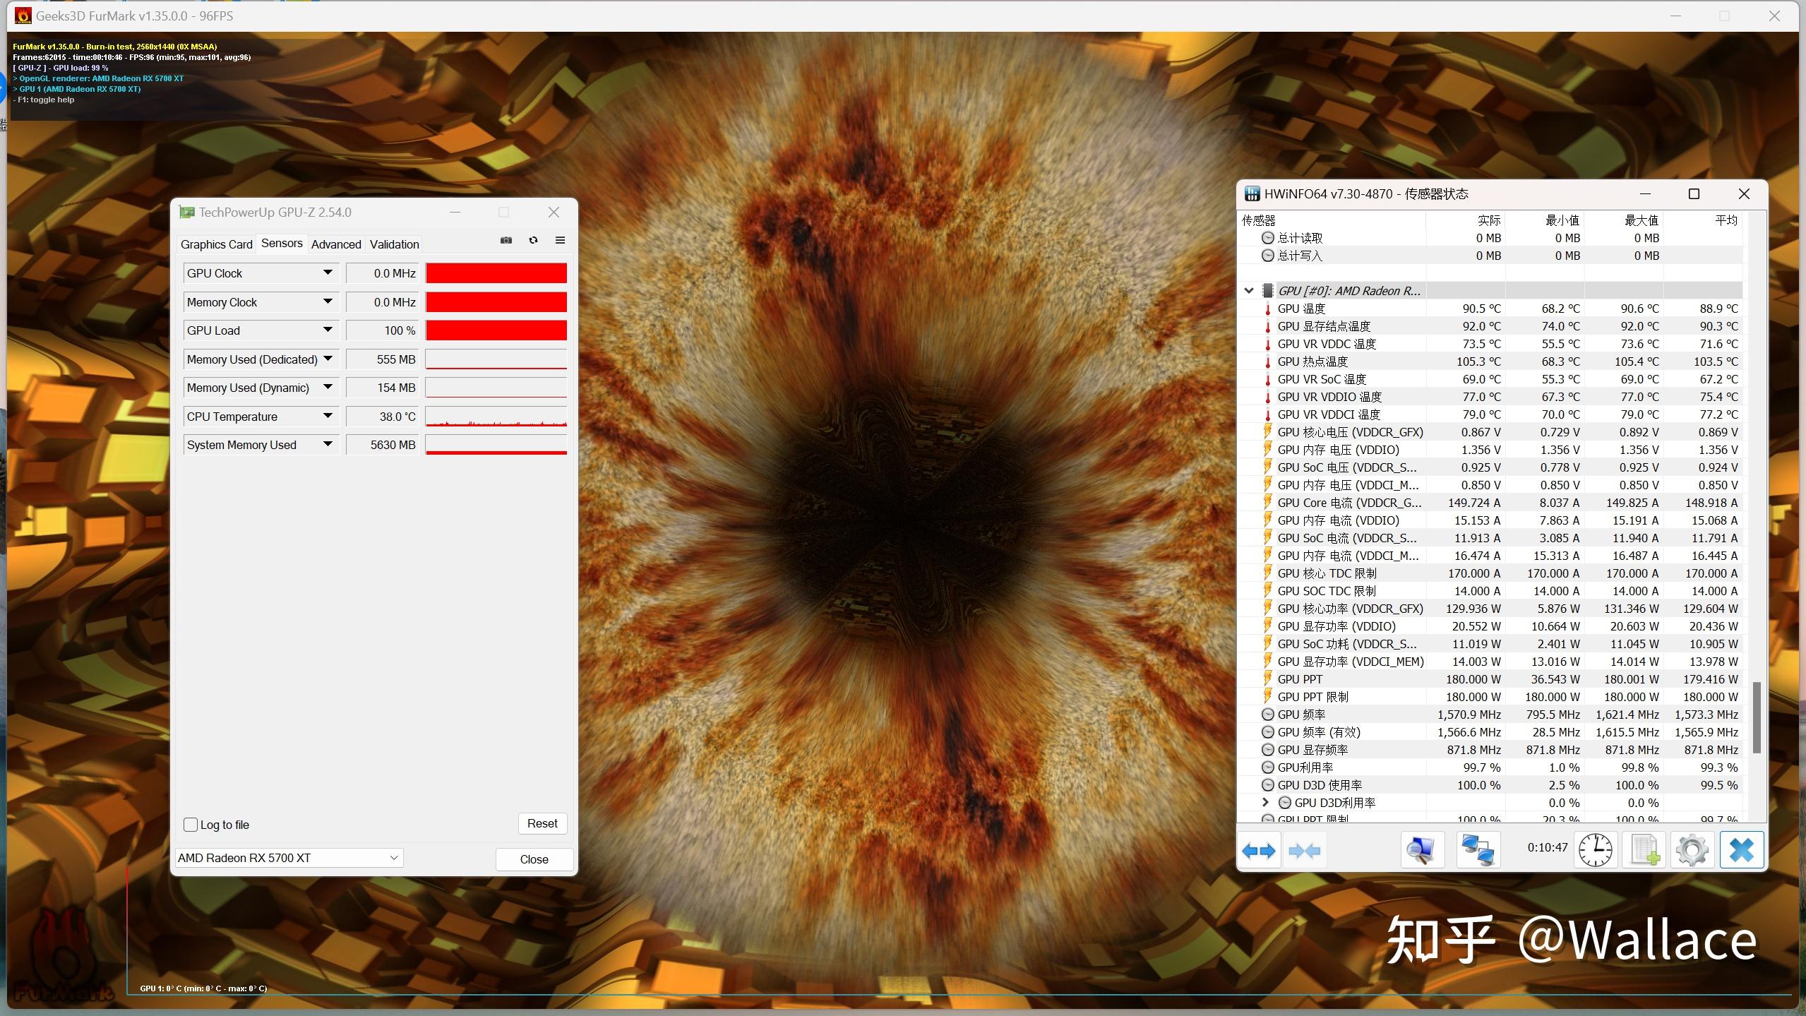Expand the AMD Radeon RX 5700 XT selector dropdown
Screen dimensions: 1806x1016
click(x=392, y=857)
